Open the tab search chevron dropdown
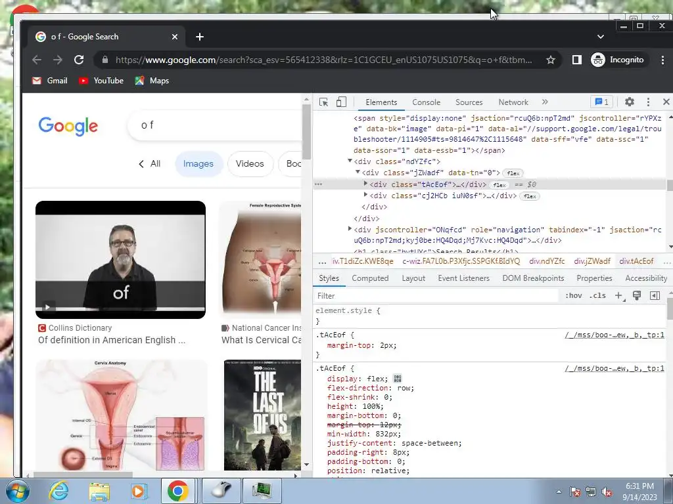 point(601,37)
